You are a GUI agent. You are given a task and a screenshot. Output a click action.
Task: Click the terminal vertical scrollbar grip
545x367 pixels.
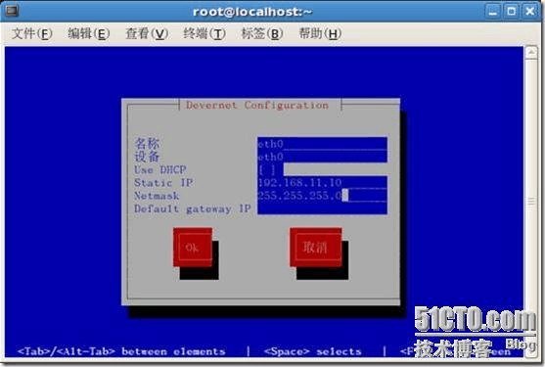tap(531, 202)
